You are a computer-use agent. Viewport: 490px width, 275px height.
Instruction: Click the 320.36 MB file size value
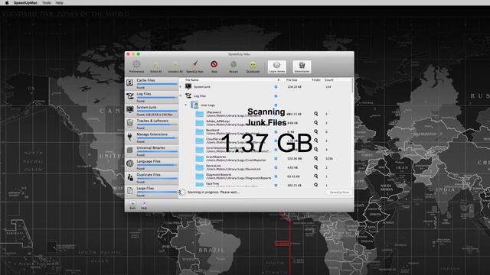(294, 159)
